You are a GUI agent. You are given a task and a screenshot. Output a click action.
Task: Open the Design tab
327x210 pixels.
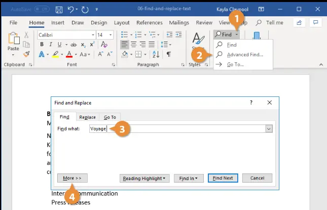(99, 22)
